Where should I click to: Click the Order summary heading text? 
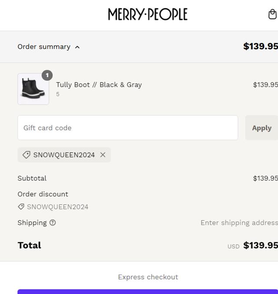(44, 47)
